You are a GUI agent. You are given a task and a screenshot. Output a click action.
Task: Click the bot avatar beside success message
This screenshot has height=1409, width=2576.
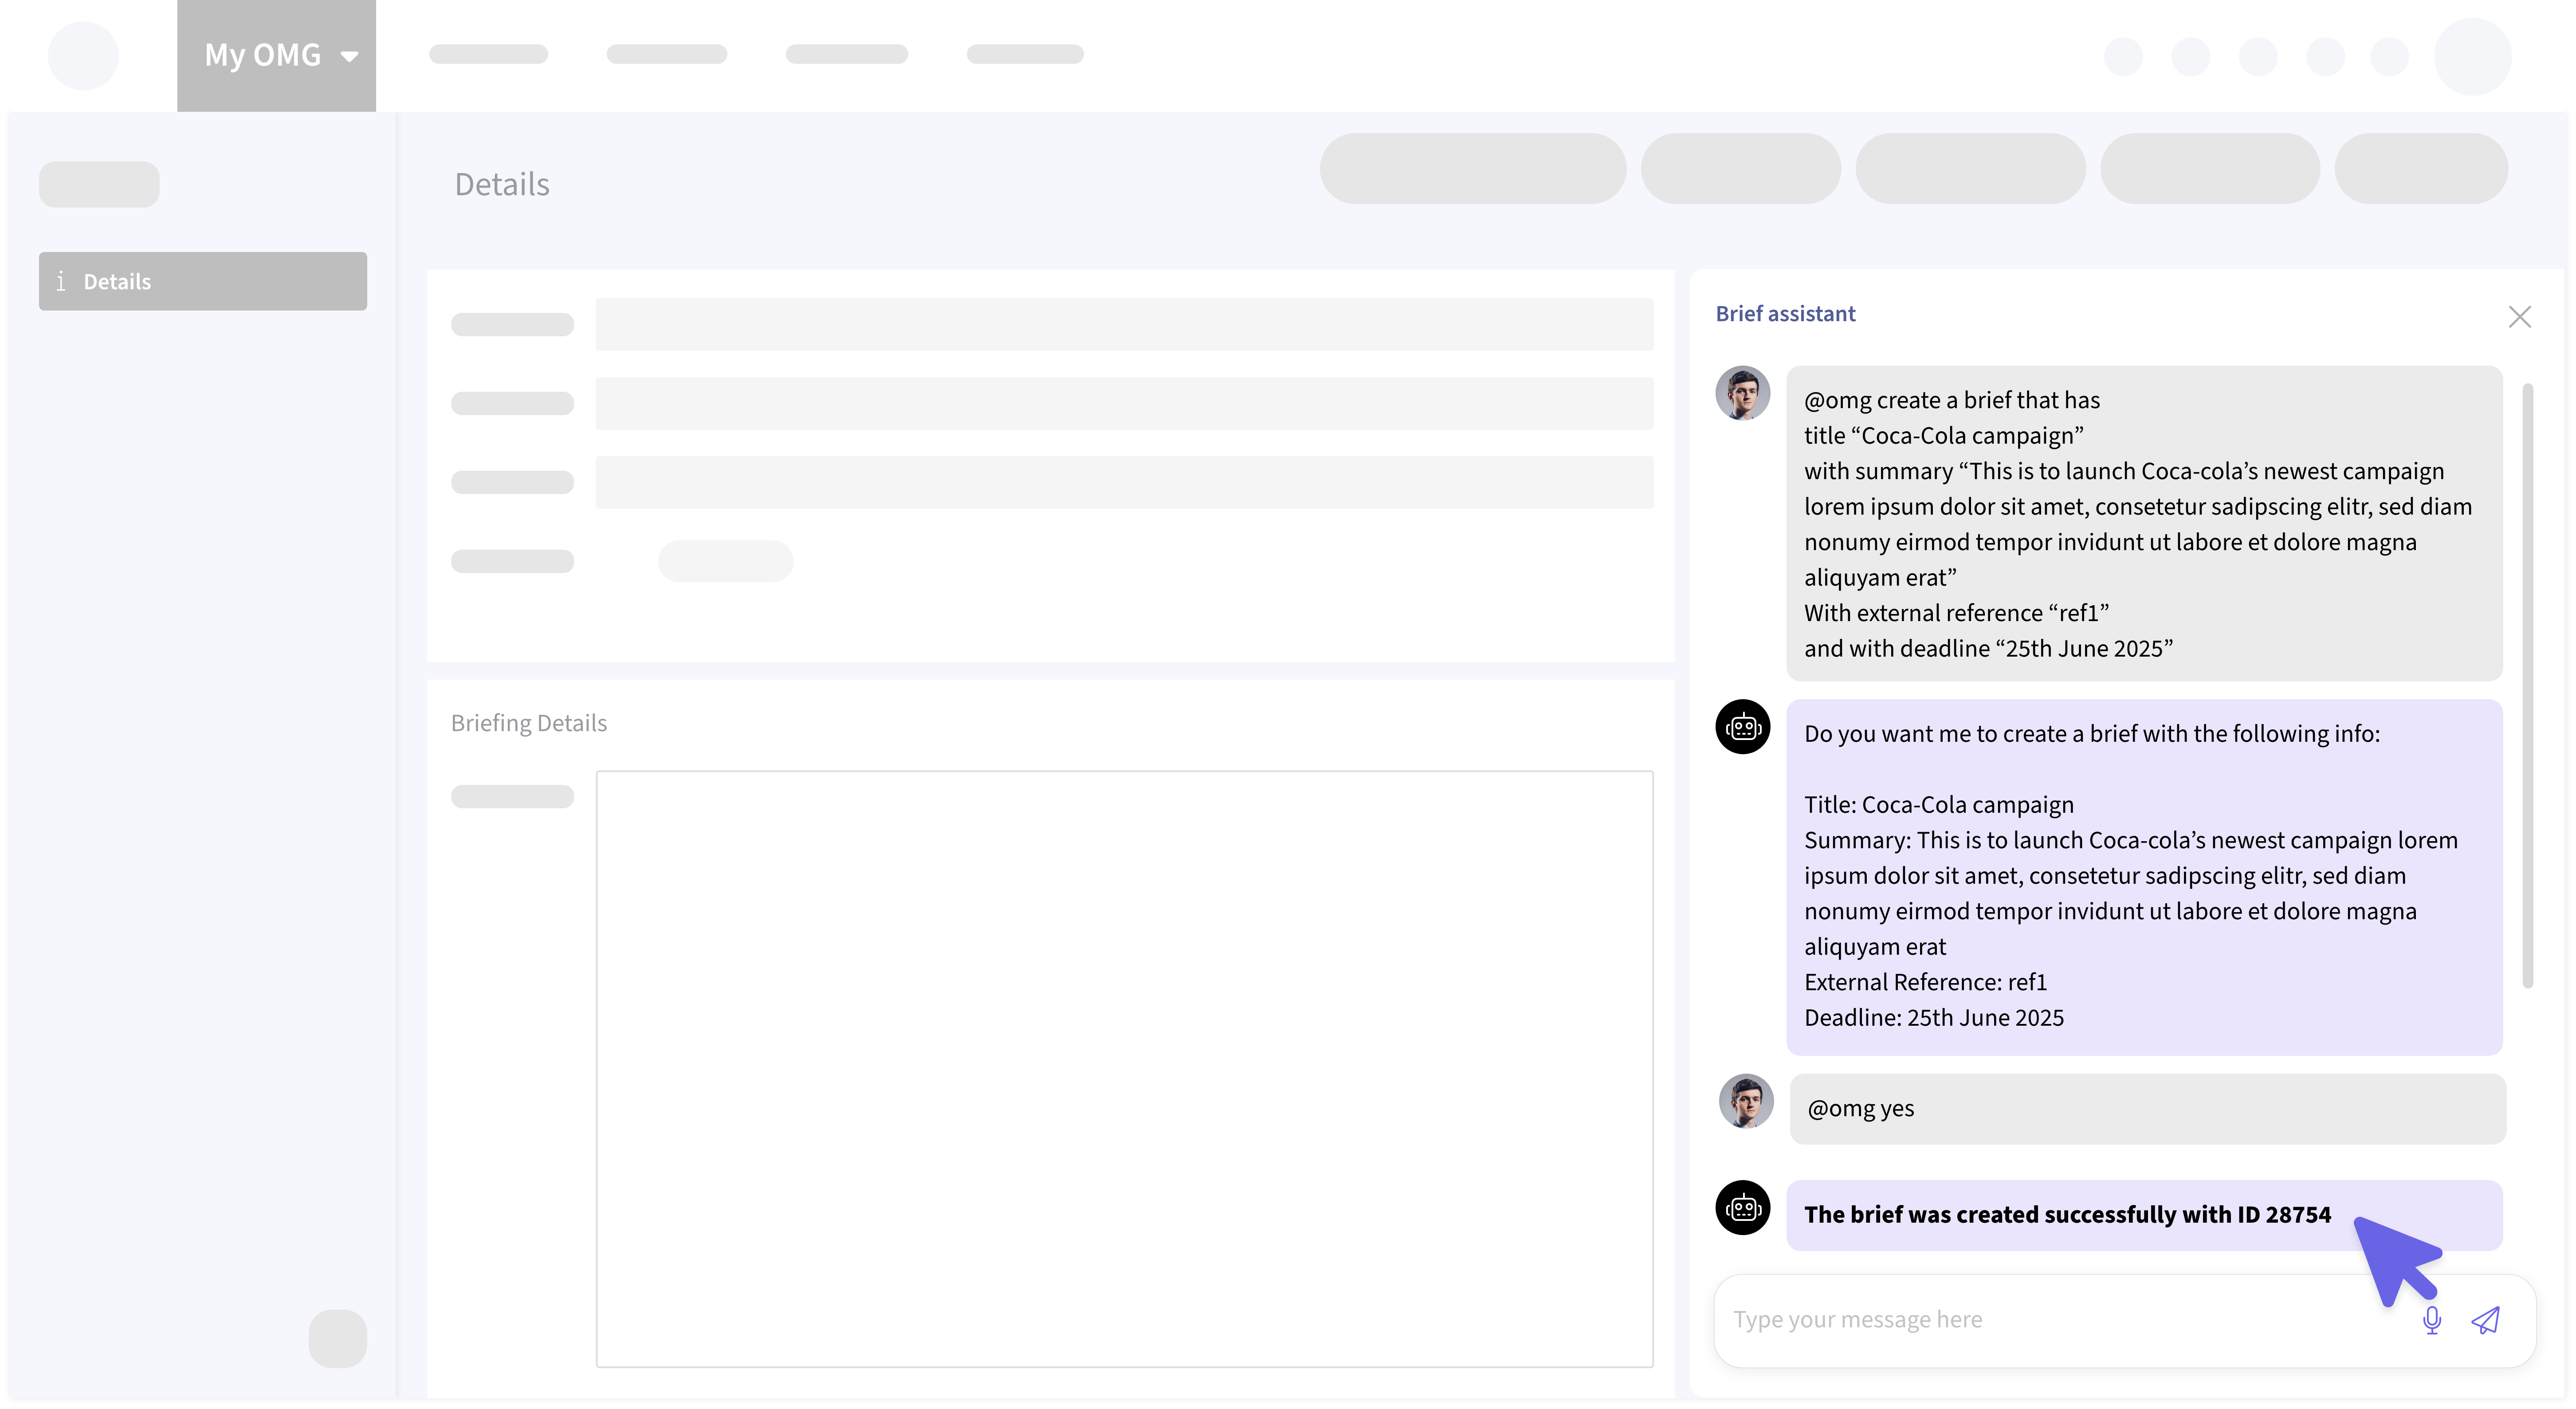[1743, 1208]
